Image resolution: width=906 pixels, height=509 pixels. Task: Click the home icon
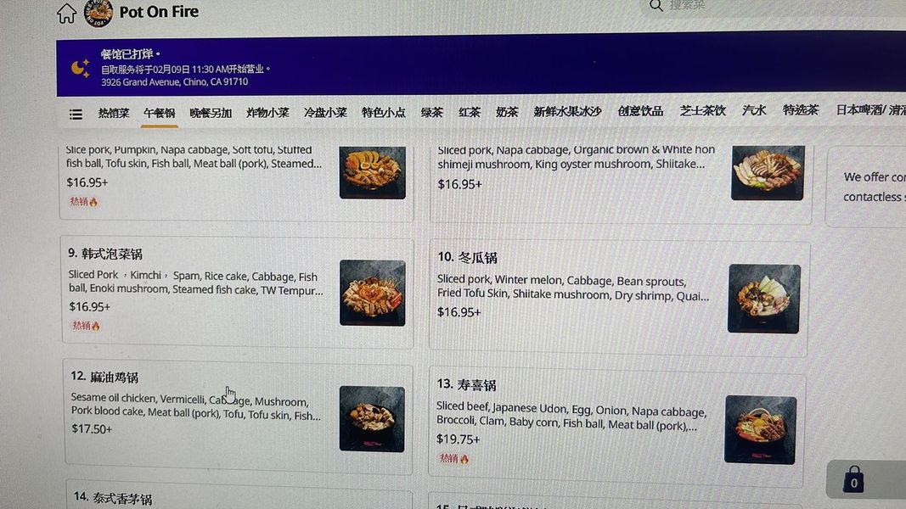click(66, 14)
